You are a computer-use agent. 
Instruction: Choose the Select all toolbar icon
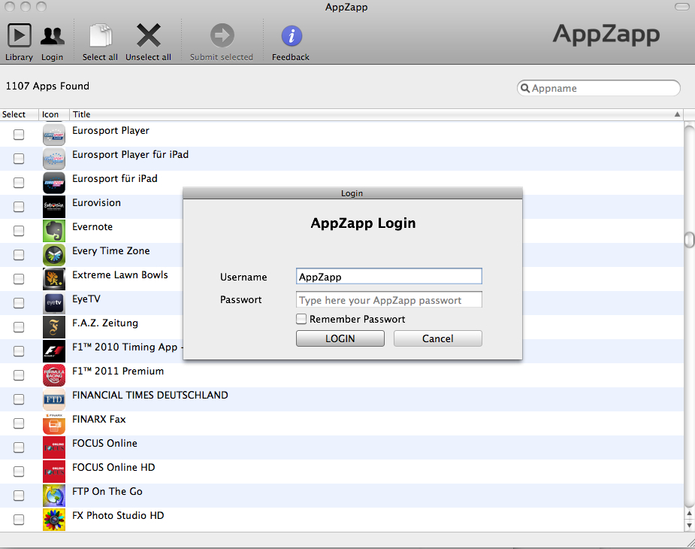point(100,35)
